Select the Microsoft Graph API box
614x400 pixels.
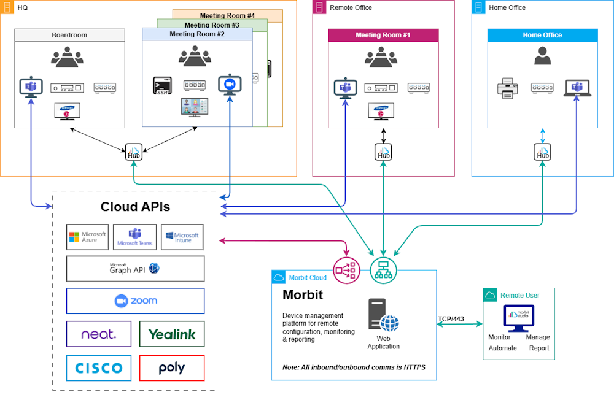pos(135,269)
